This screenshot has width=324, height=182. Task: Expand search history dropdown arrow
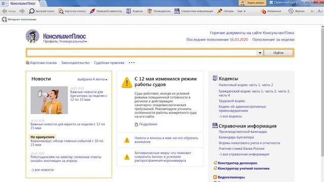[x=260, y=53]
